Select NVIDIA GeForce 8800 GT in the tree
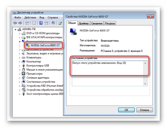 (45, 45)
